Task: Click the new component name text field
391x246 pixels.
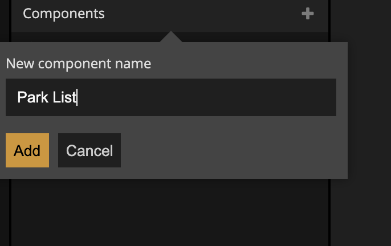Action: (171, 97)
